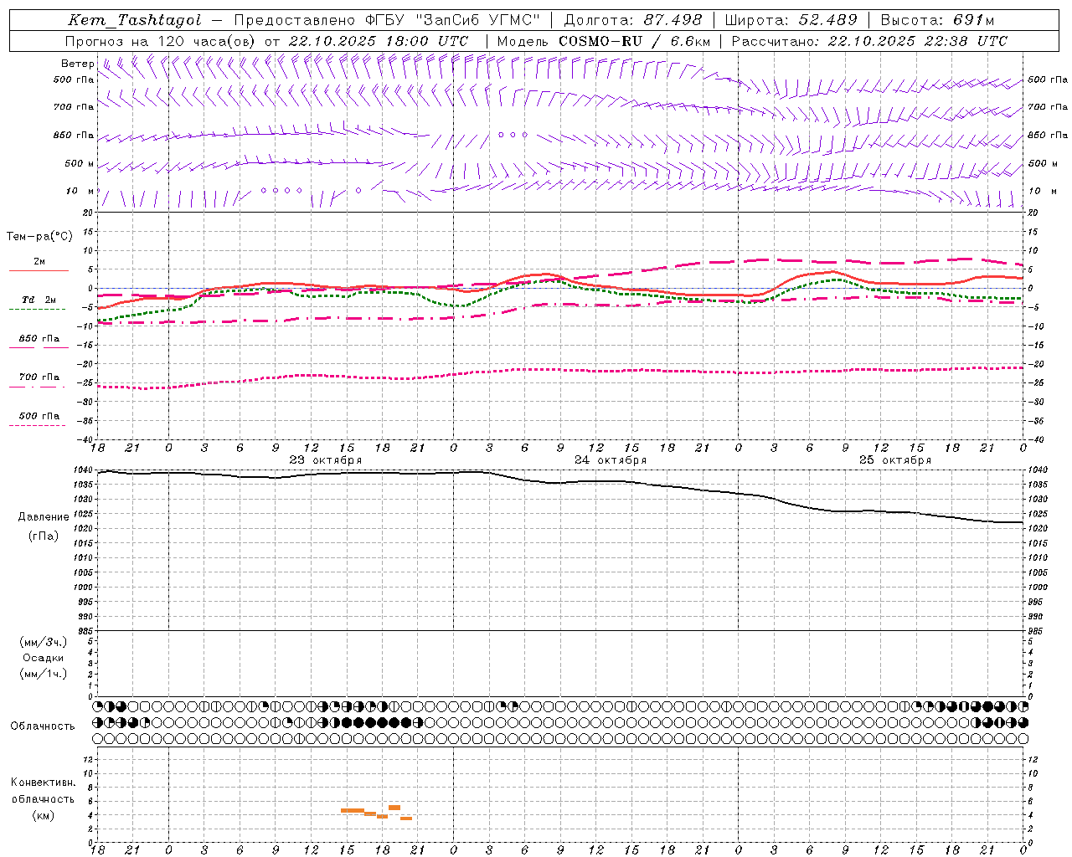Click the Kem_Tashtagol station title
The width and height of the screenshot is (1072, 857).
point(135,20)
